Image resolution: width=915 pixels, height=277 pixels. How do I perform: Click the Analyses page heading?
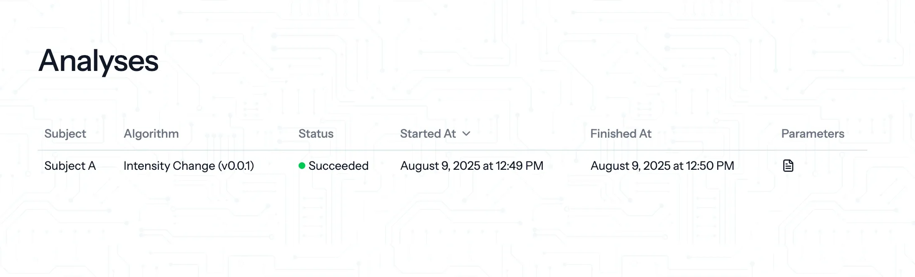point(99,61)
